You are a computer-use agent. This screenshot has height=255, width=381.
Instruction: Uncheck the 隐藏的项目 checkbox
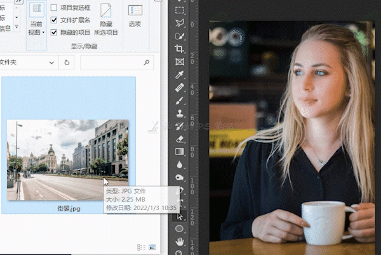pos(54,32)
